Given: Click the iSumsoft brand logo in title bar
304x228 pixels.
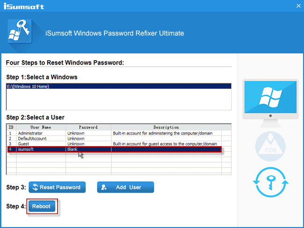Looking at the screenshot, I should point(24,6).
